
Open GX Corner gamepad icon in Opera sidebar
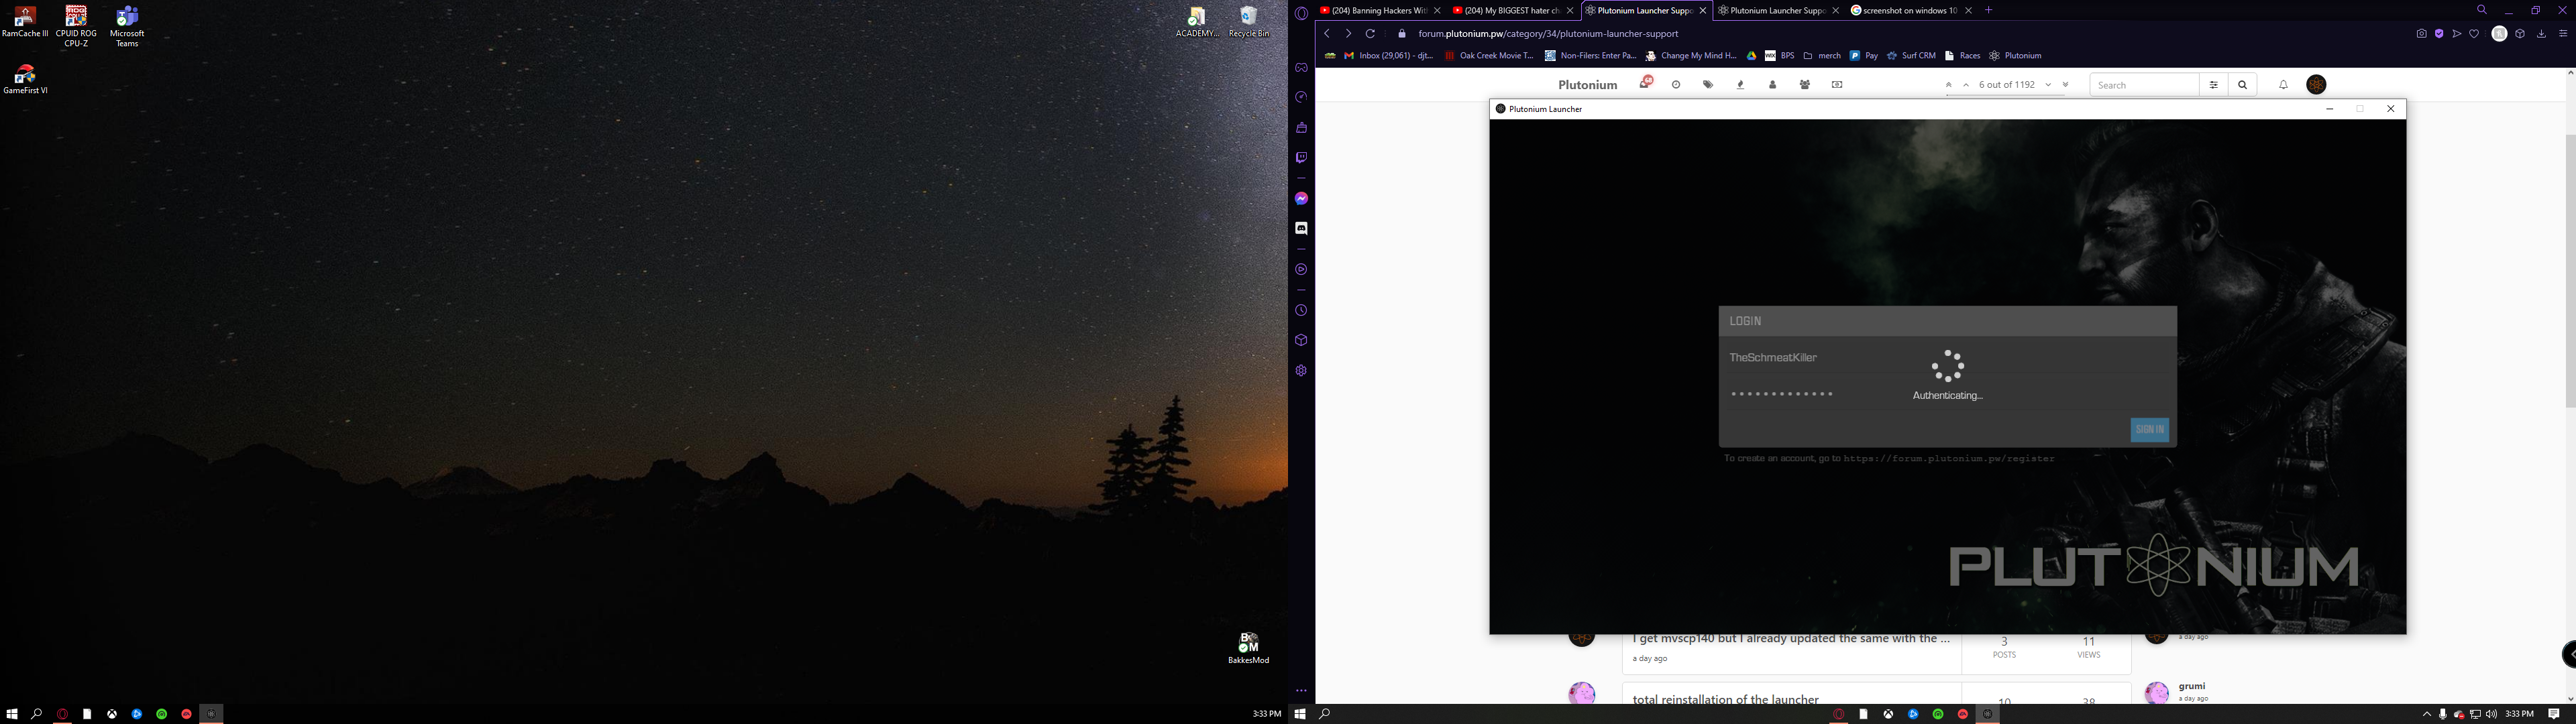1301,68
